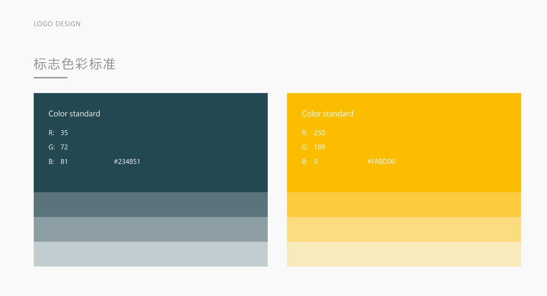Click the LOGO DESIGN header text

[x=57, y=24]
